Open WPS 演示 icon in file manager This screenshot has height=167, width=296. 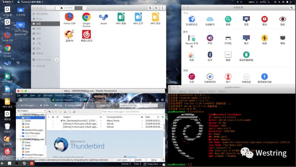click(x=155, y=18)
